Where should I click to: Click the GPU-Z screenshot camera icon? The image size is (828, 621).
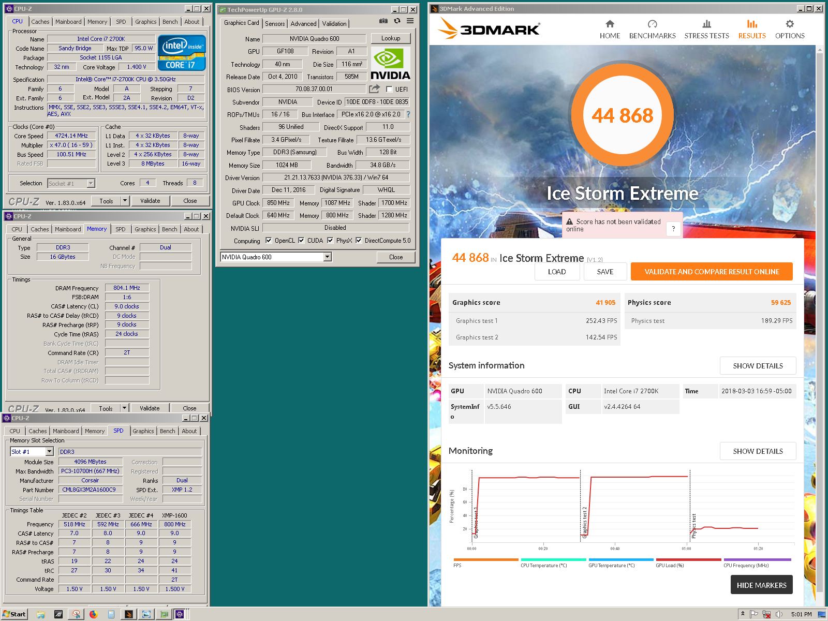[383, 21]
